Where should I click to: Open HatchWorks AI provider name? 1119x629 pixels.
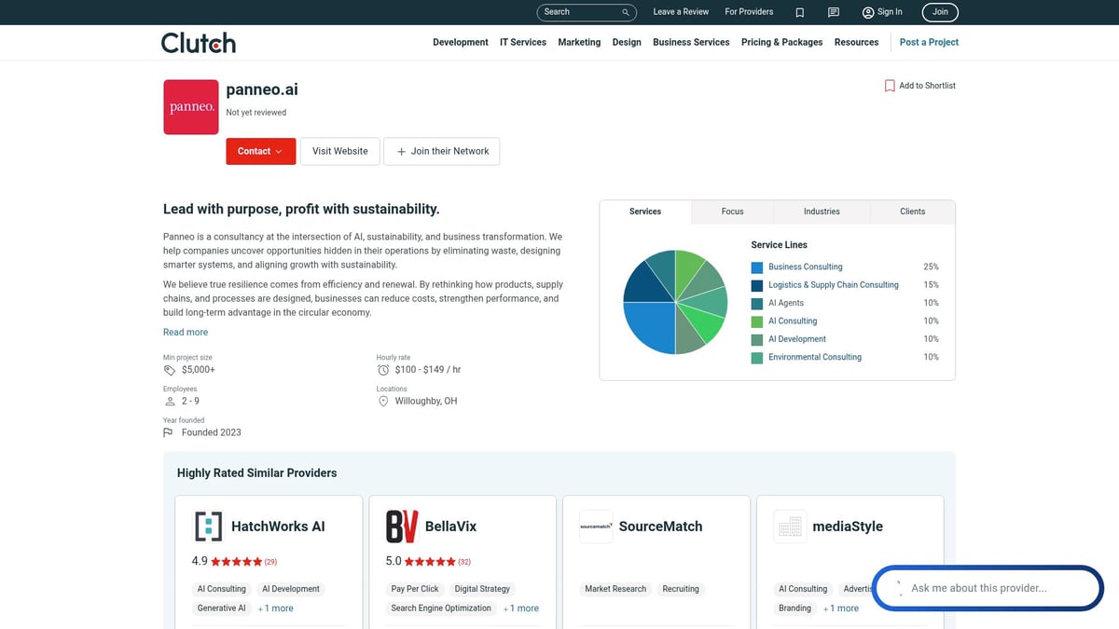278,526
